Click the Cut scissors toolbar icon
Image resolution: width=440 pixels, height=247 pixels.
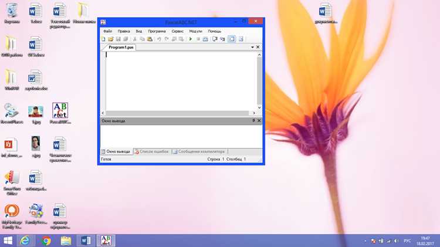[x=135, y=39]
